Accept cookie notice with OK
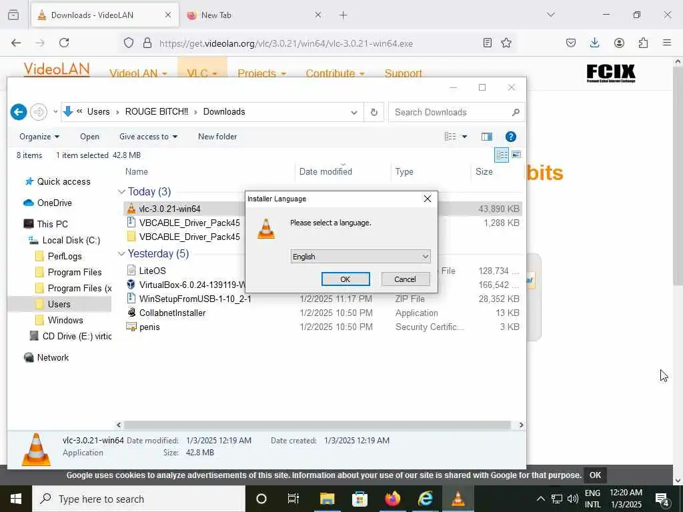This screenshot has width=683, height=512. pyautogui.click(x=595, y=475)
